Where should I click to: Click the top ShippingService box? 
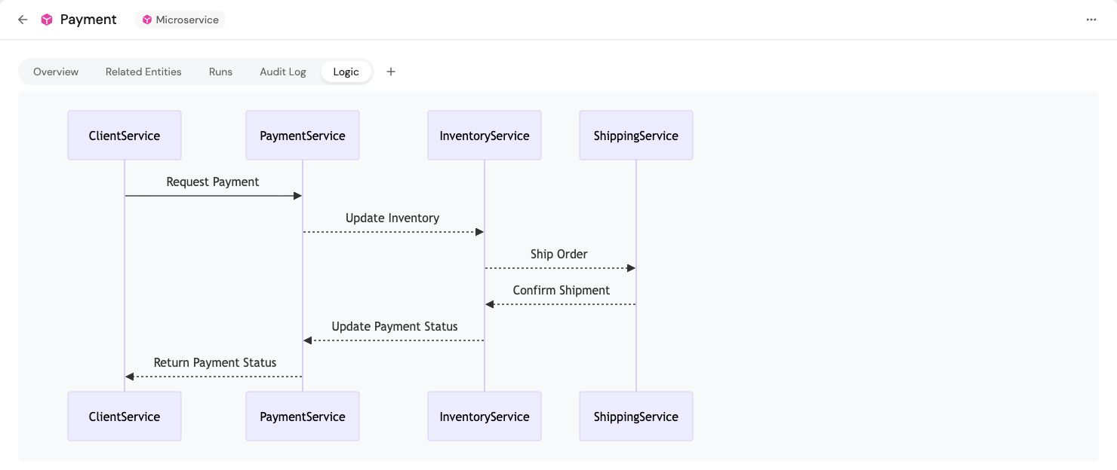636,136
